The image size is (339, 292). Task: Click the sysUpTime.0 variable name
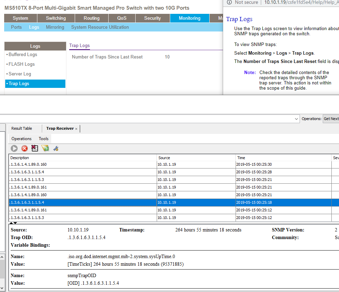[121, 256]
